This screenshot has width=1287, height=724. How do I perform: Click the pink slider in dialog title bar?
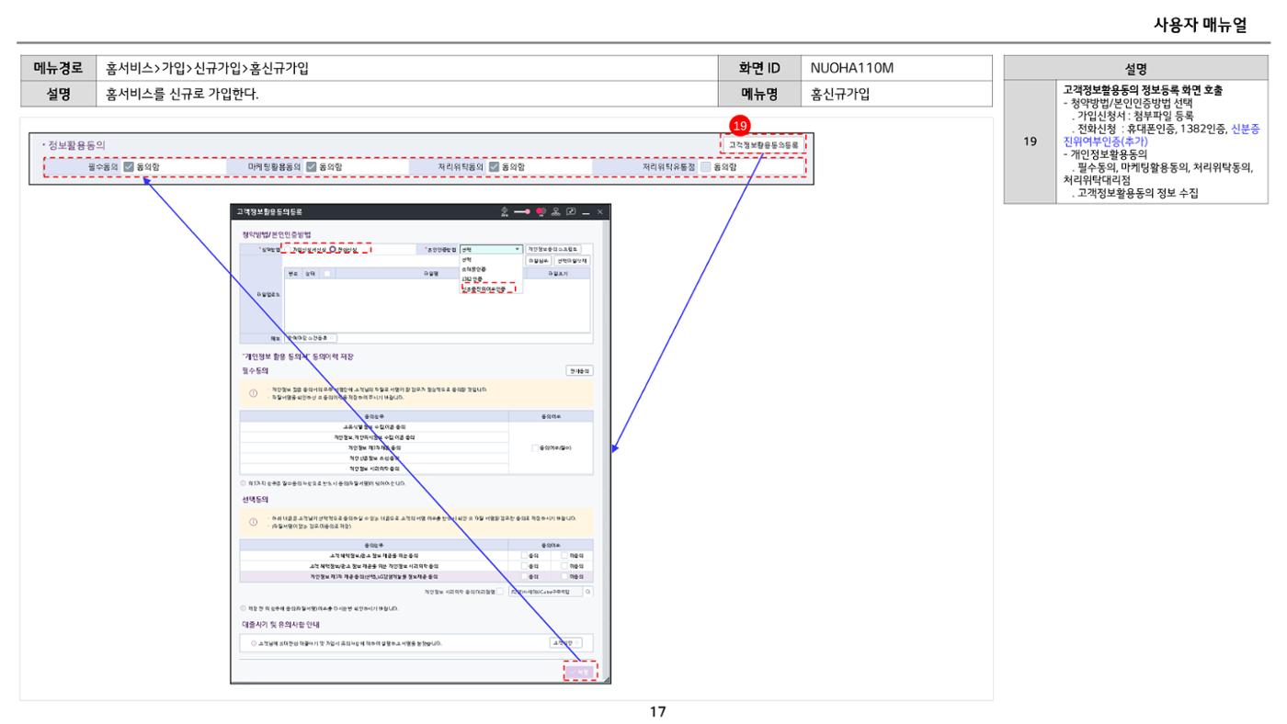(522, 212)
